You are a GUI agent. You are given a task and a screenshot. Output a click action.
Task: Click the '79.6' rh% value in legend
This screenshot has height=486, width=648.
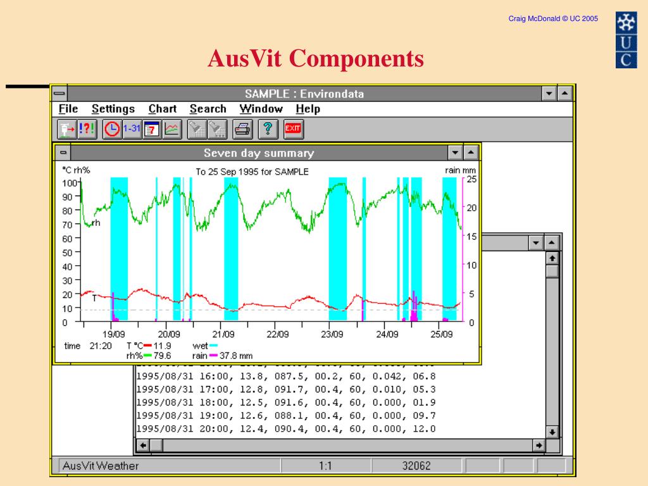click(162, 356)
